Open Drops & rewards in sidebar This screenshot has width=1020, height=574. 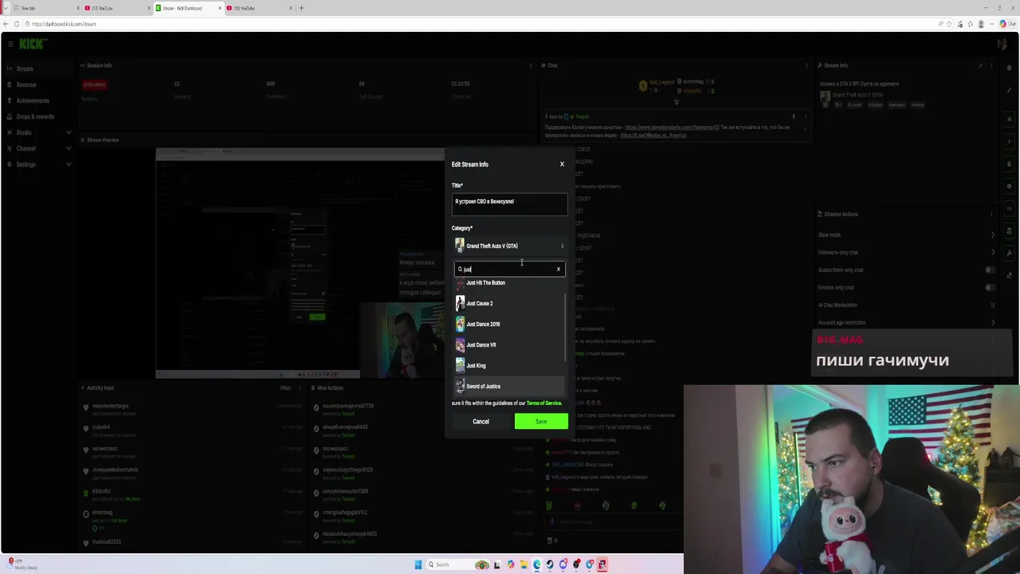coord(36,116)
